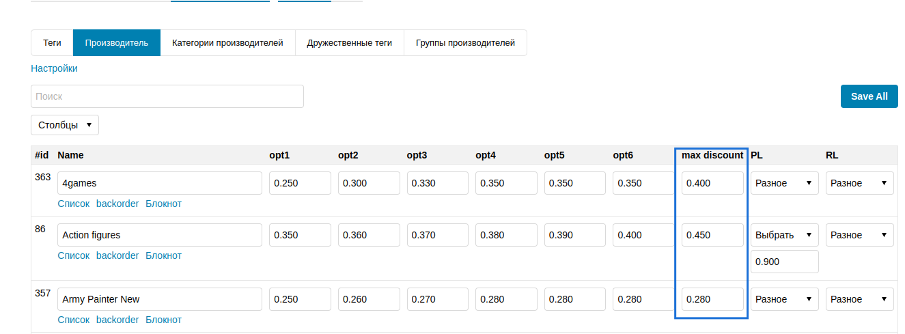This screenshot has width=905, height=334.
Task: Open PL Выбрать dropdown for Action figures
Action: (784, 235)
